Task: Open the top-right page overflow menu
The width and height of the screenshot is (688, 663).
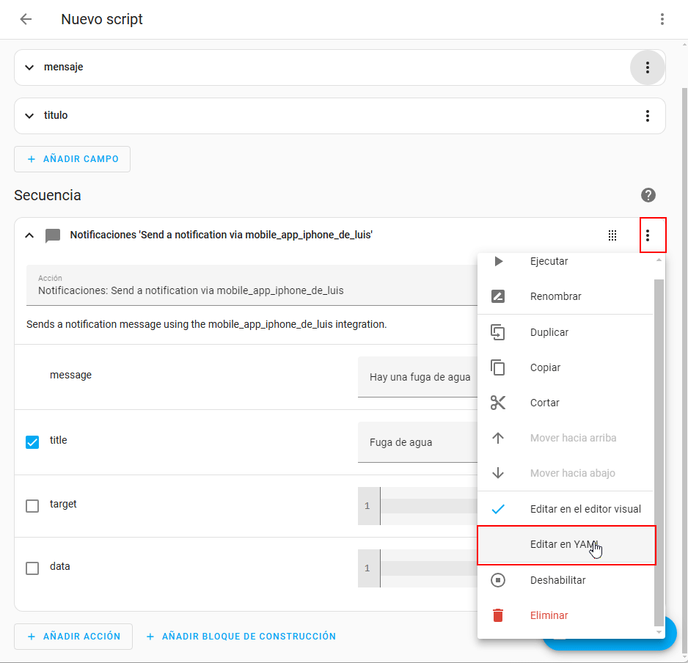Action: (x=662, y=20)
